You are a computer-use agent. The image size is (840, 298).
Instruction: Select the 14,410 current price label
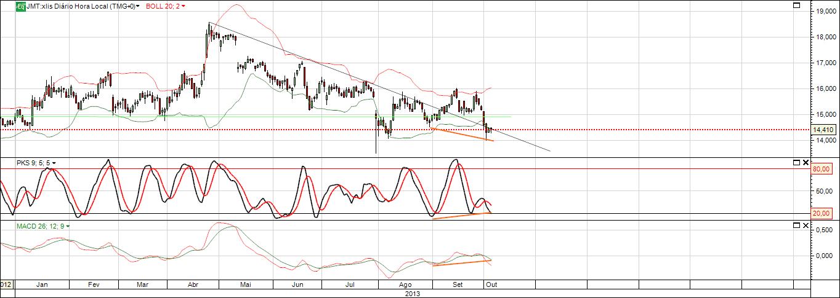click(823, 130)
